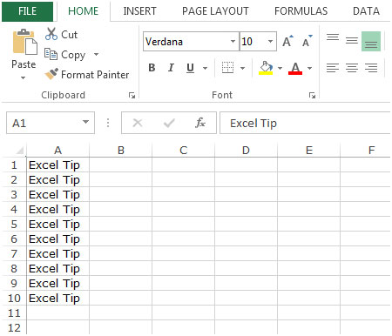The width and height of the screenshot is (392, 336).
Task: Center text horizontally
Action: 352,68
